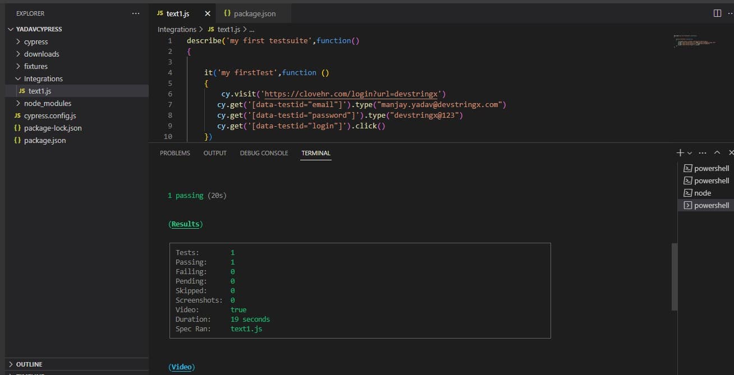Click the split editor icon

point(717,13)
